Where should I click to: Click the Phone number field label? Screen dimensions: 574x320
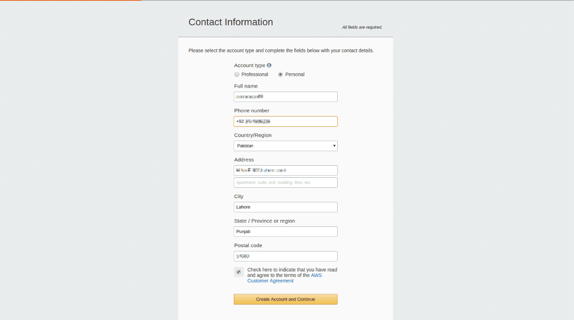tap(252, 111)
